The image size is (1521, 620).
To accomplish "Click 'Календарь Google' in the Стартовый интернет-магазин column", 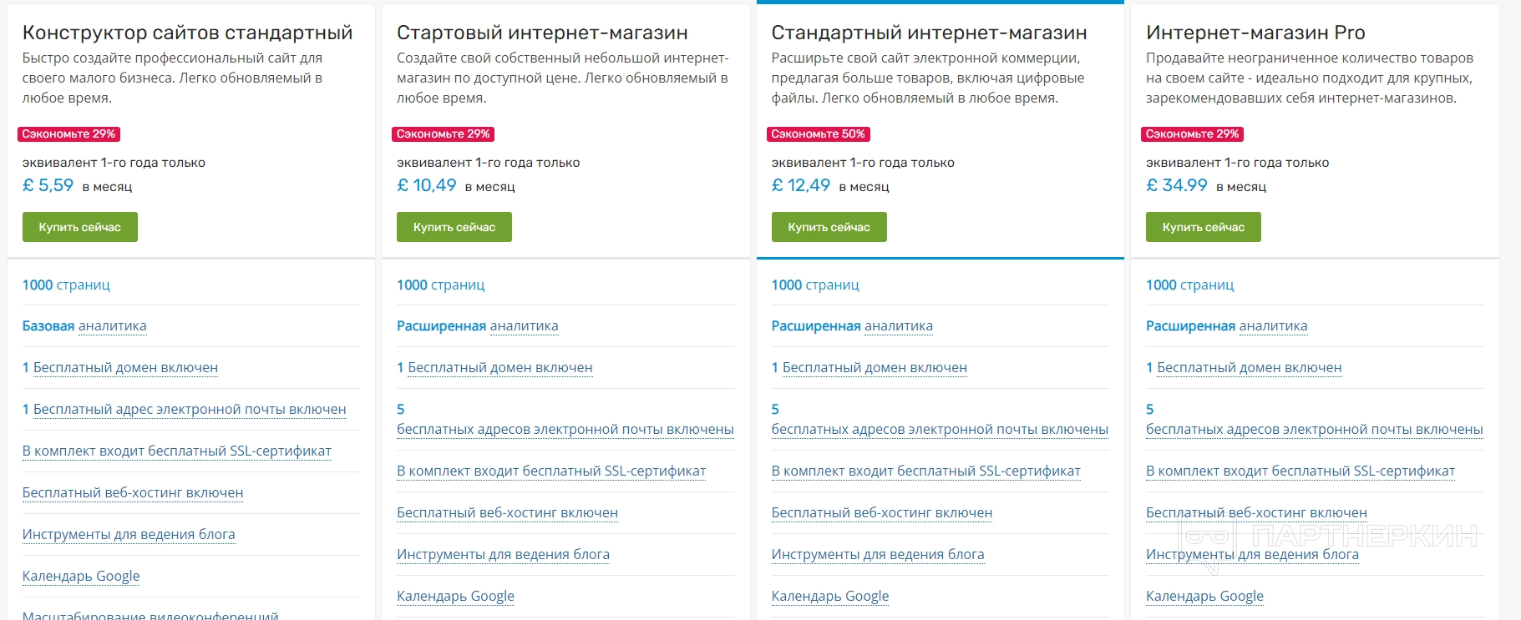I will pos(455,597).
